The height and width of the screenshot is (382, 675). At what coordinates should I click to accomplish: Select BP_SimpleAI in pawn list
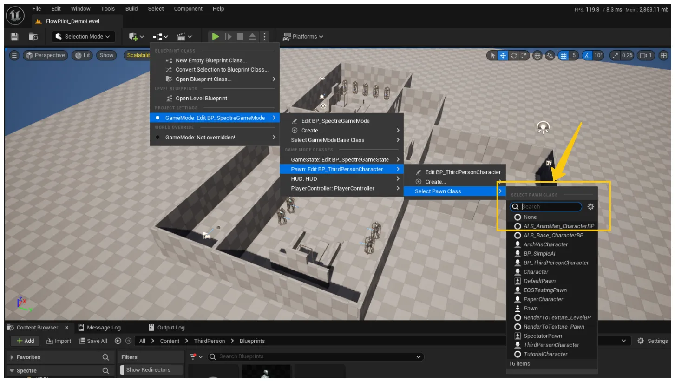point(551,254)
